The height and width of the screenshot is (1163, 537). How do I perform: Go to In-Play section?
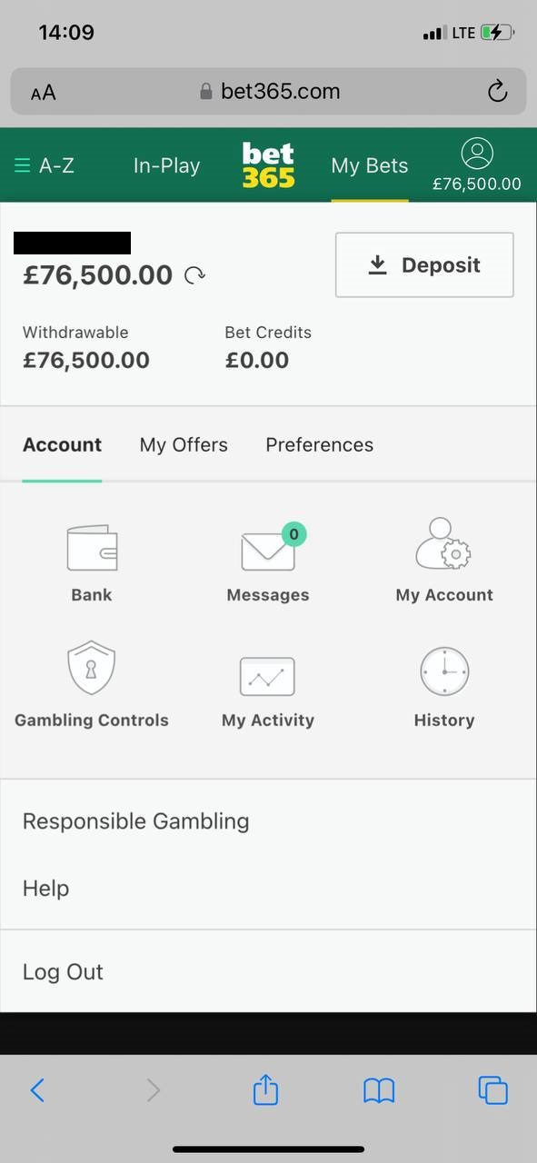point(166,165)
